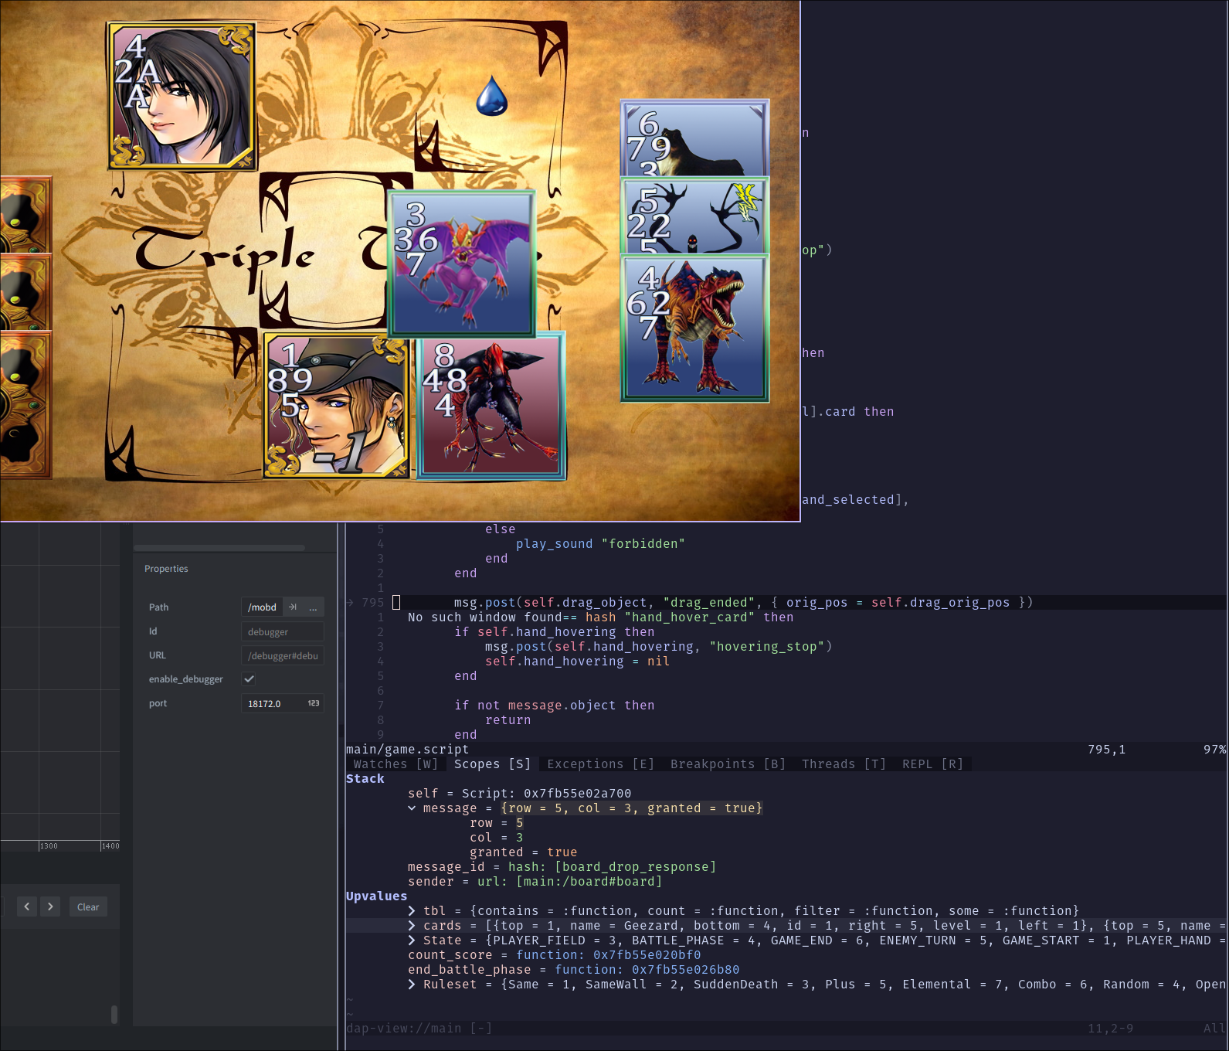Click the 'return' code line
Viewport: 1229px width, 1051px height.
(x=508, y=720)
